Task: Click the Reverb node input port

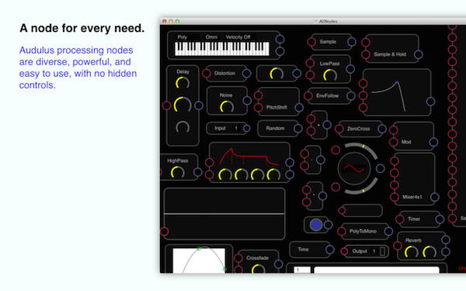Action: (398, 246)
